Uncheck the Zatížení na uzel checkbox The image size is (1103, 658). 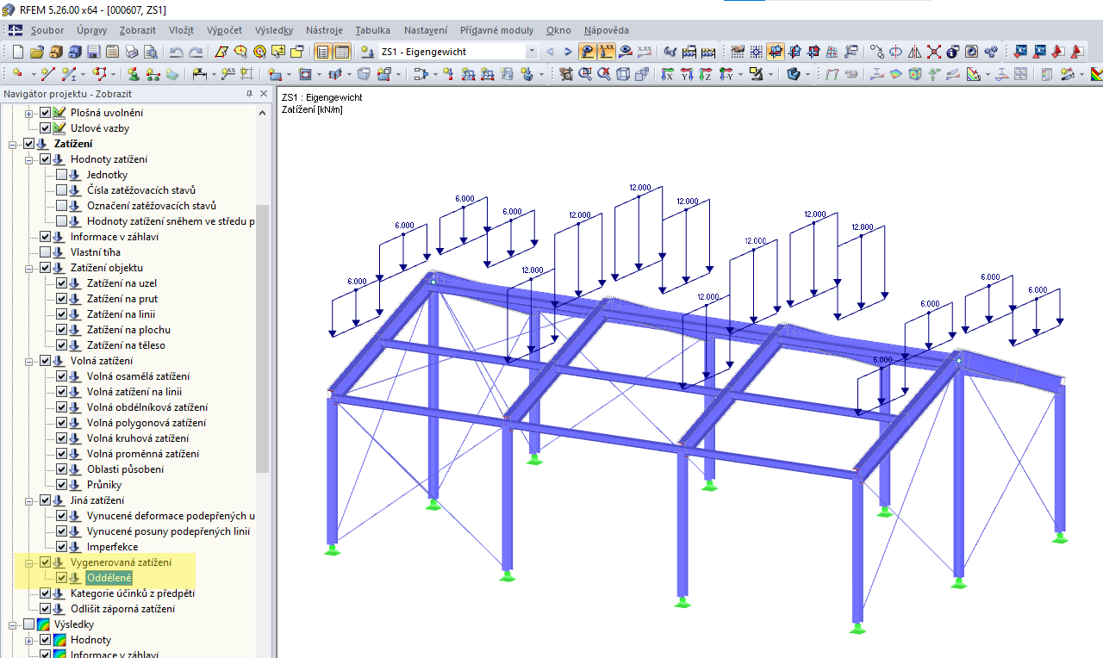point(61,283)
